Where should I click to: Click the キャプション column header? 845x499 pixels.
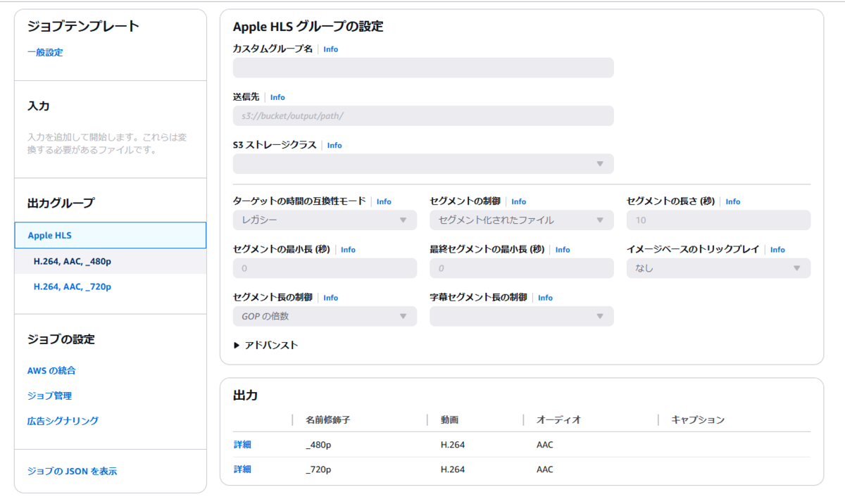[x=698, y=419]
